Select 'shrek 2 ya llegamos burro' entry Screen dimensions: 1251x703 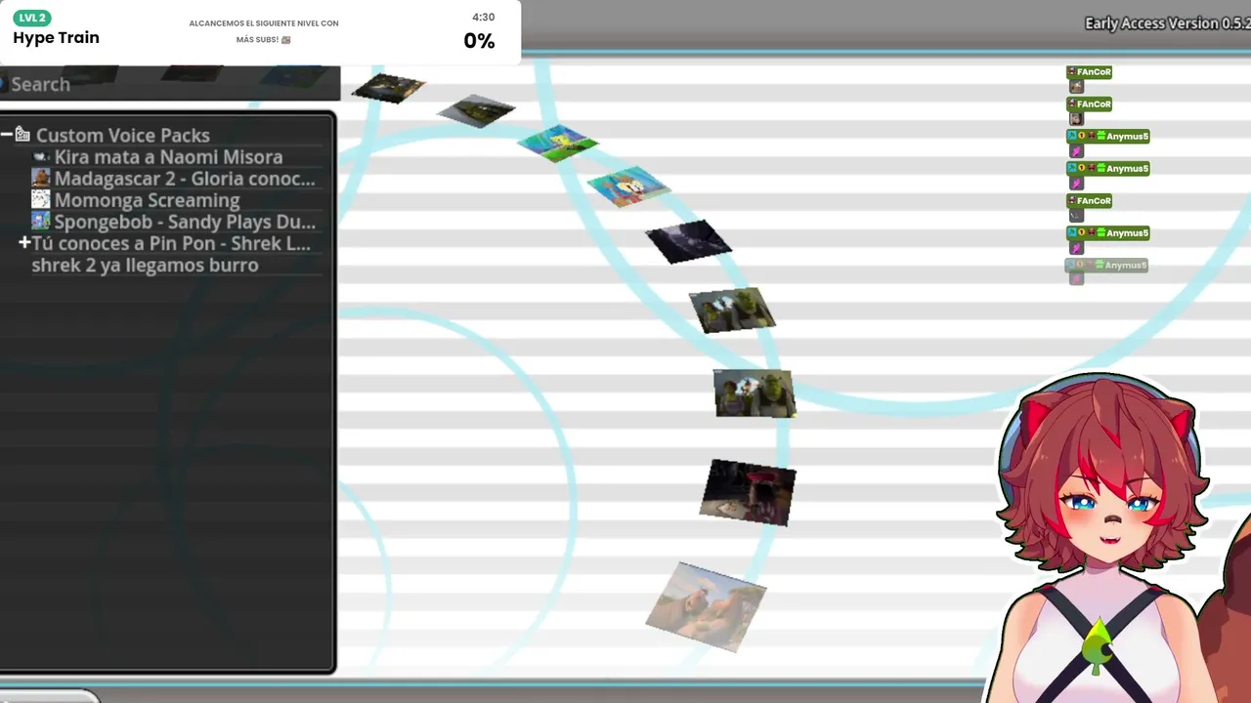point(146,266)
